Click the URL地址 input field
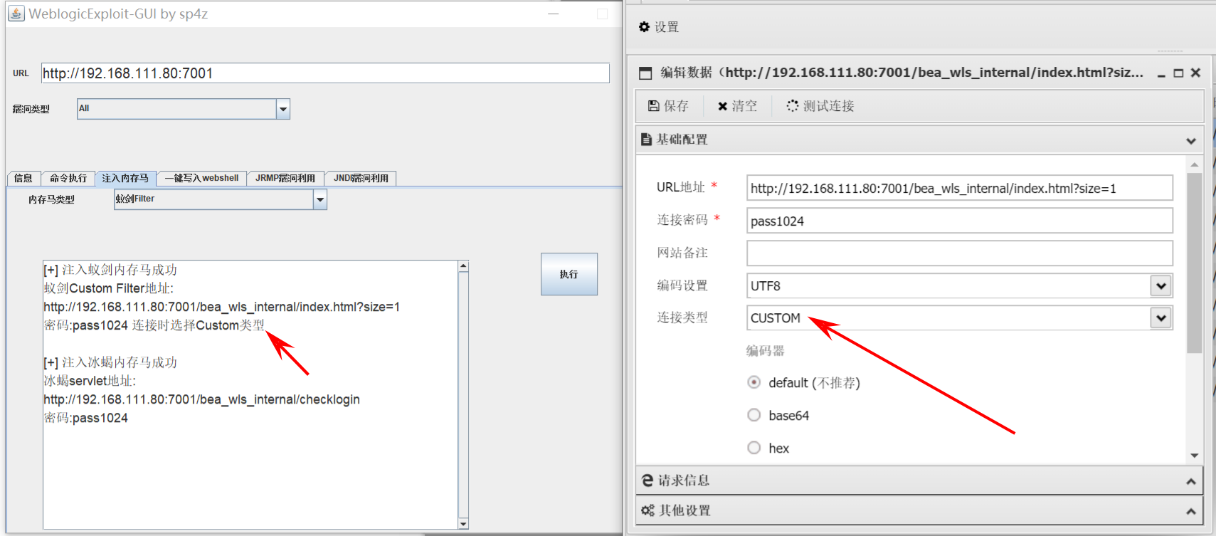 click(x=959, y=188)
